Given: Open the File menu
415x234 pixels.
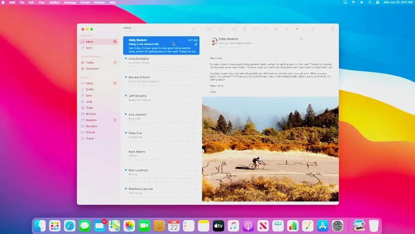Looking at the screenshot, I should (x=22, y=2).
